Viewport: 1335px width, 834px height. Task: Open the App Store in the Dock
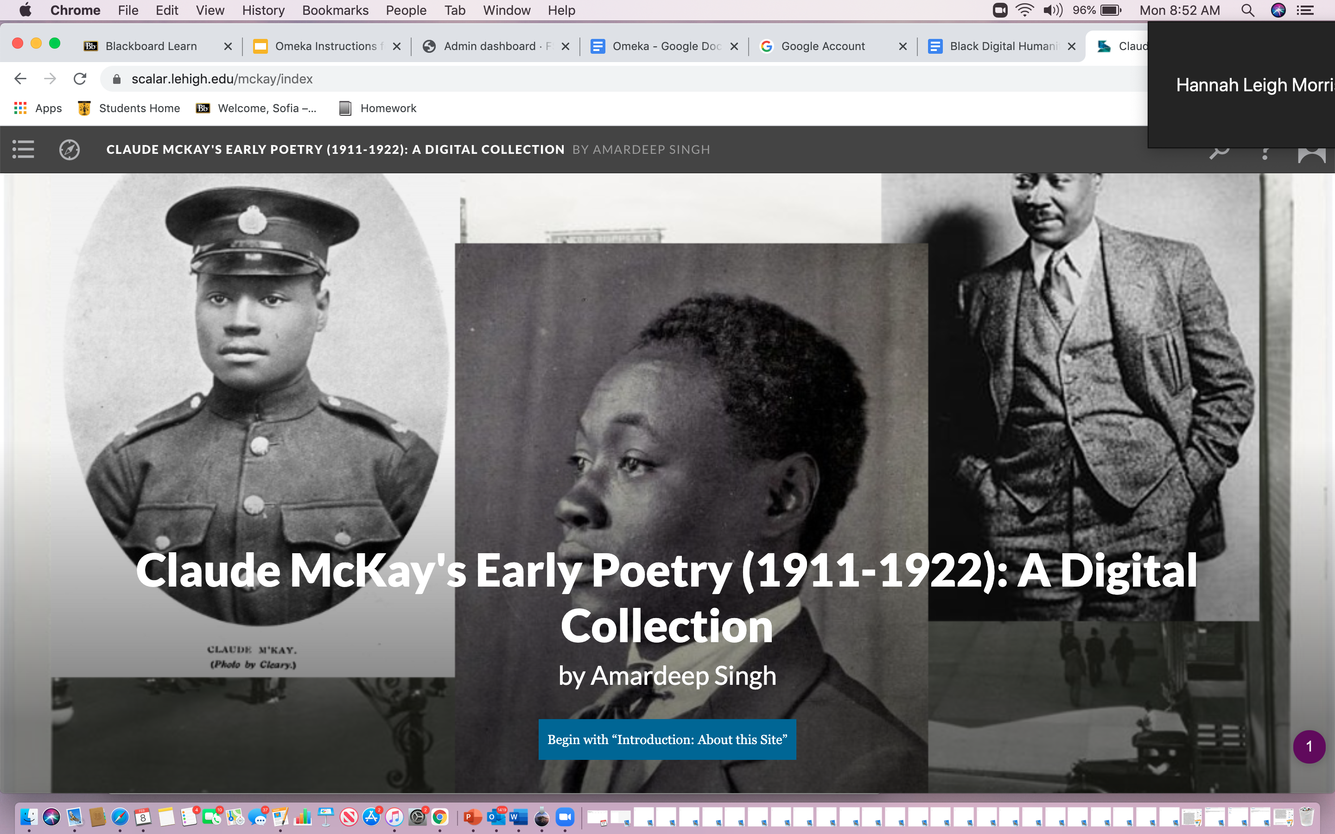(x=372, y=817)
